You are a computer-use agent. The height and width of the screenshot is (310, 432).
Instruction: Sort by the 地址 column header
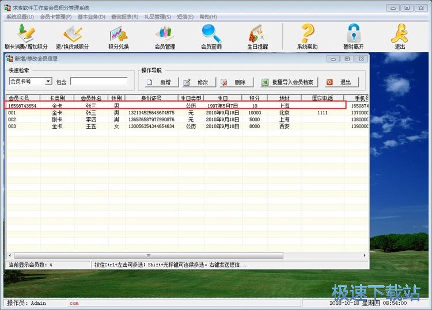pos(285,98)
